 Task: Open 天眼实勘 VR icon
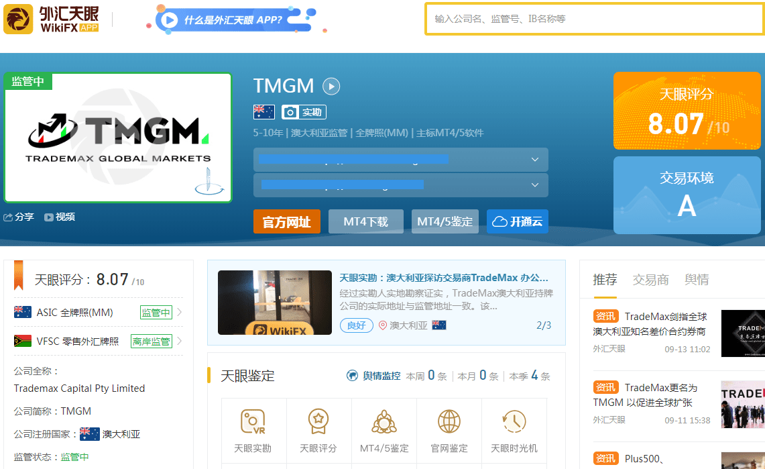(x=253, y=421)
